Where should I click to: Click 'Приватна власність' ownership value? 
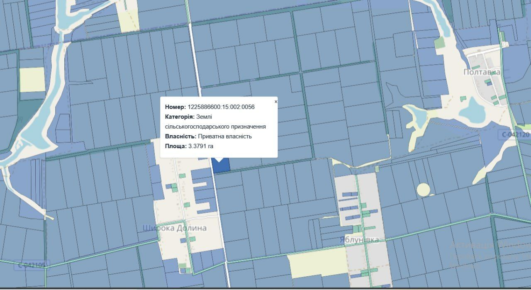pyautogui.click(x=225, y=136)
